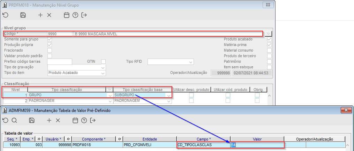Screen dimensions: 354x151
Task: Open the help question icon in PRDFM018 toolbar
Action: click(75, 15)
